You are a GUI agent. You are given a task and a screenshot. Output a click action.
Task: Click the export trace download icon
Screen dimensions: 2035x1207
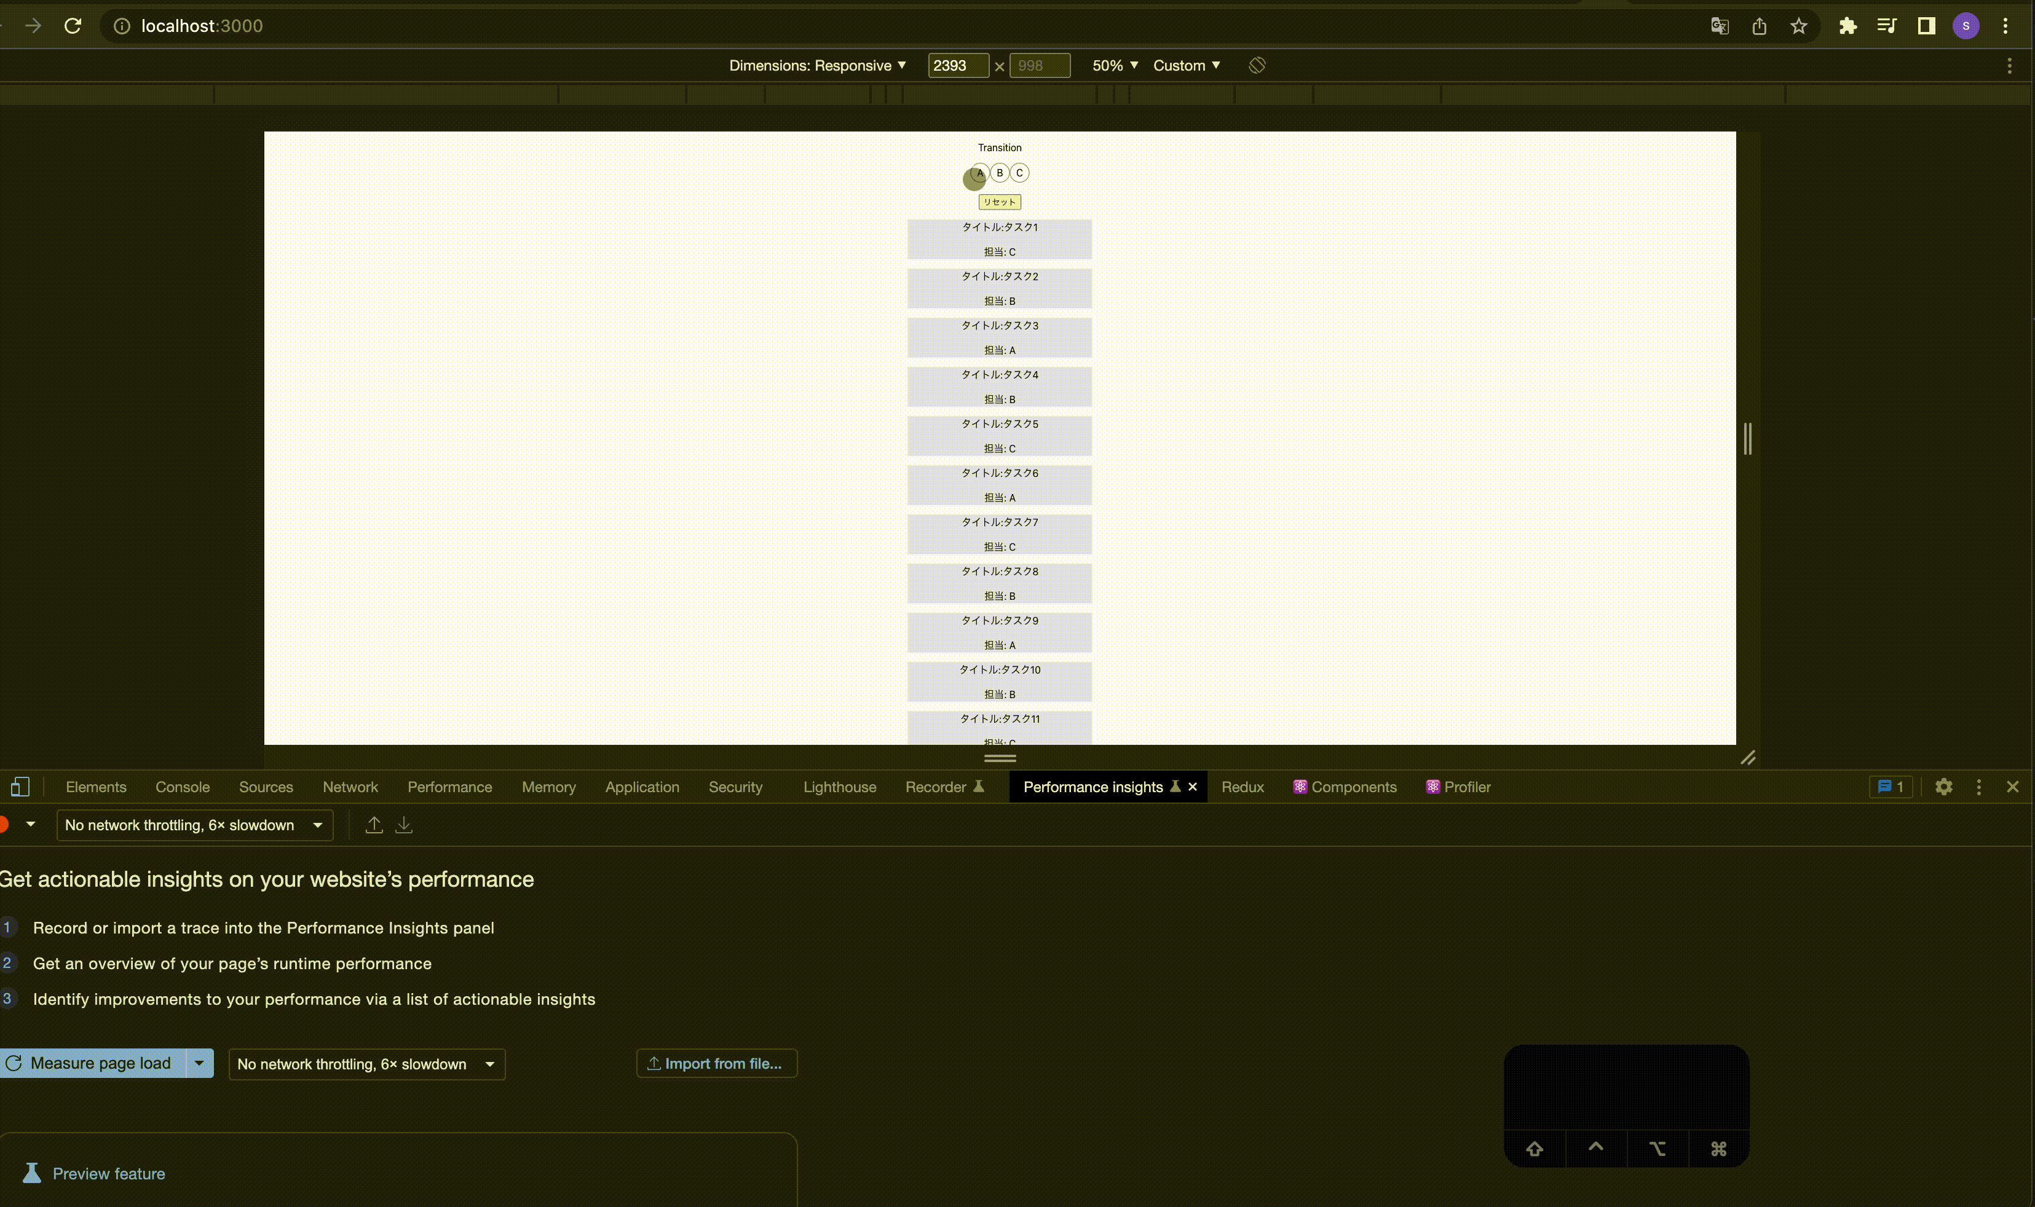pos(403,825)
